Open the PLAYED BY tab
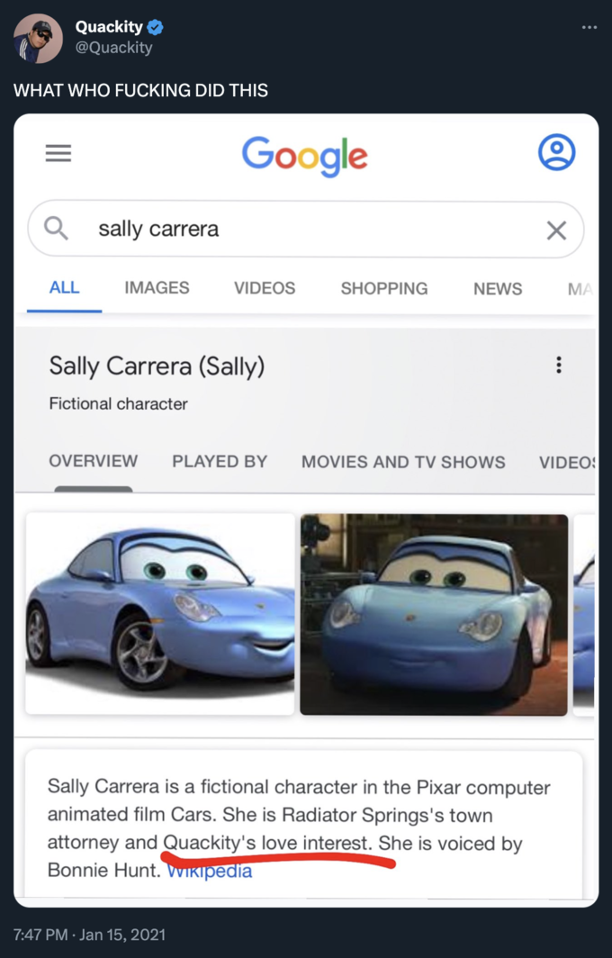The width and height of the screenshot is (612, 958). coord(220,461)
